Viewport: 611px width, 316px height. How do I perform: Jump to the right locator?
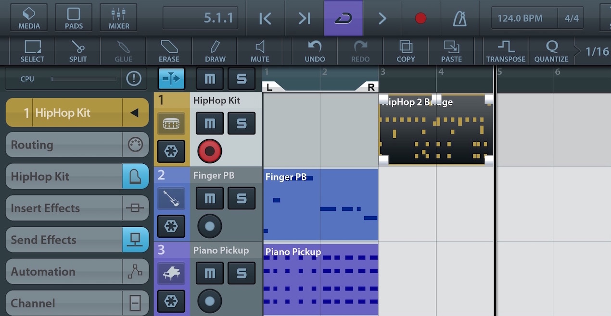(x=304, y=18)
